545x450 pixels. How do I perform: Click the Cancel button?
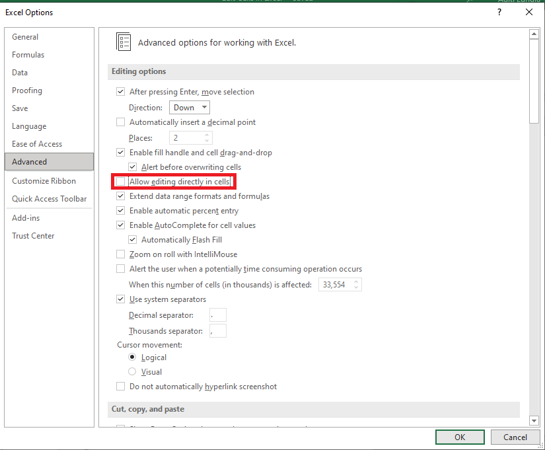pyautogui.click(x=515, y=437)
